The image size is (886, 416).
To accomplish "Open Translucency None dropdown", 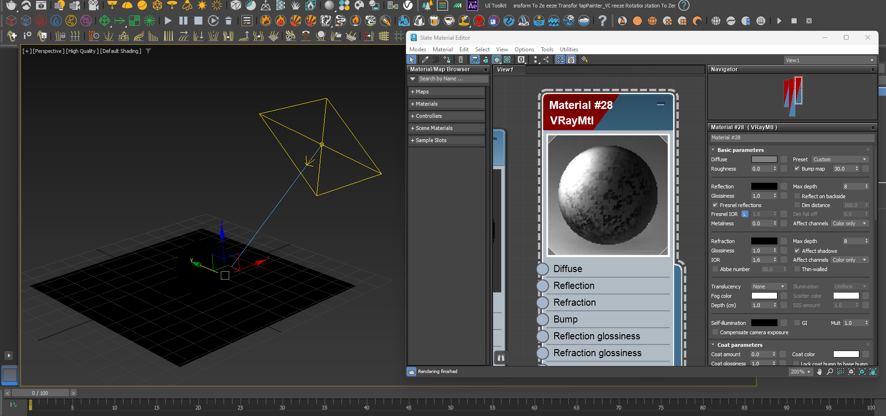I will click(769, 287).
